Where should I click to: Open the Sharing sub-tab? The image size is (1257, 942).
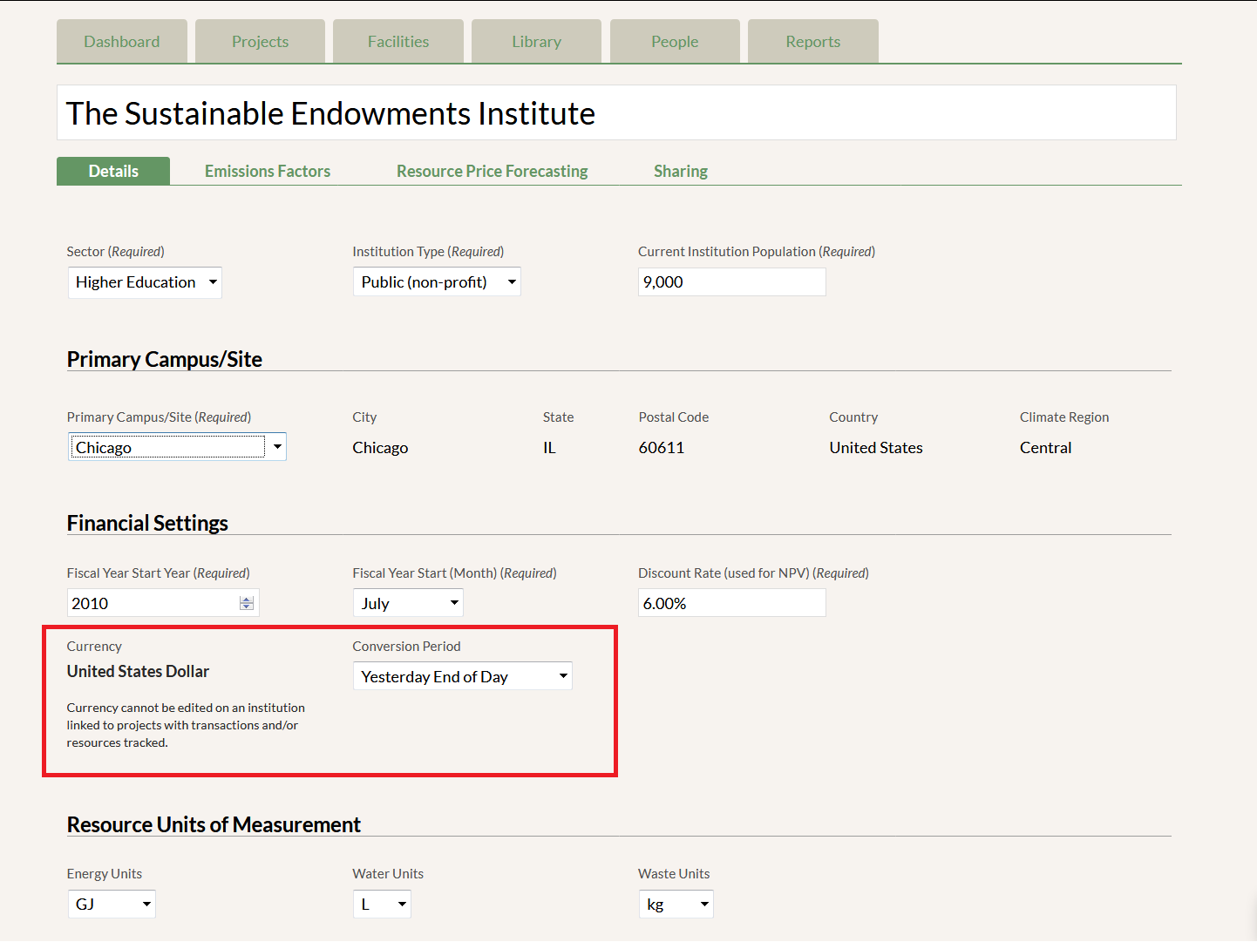click(681, 171)
